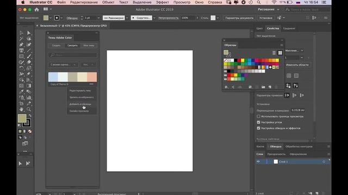Open Равномерно stroke profile dropdown
Viewport: 348px width, 195px height.
coord(127,18)
